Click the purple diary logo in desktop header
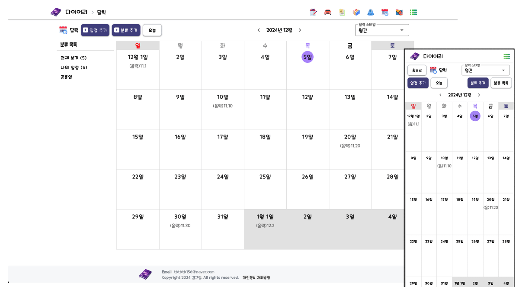 coord(56,12)
